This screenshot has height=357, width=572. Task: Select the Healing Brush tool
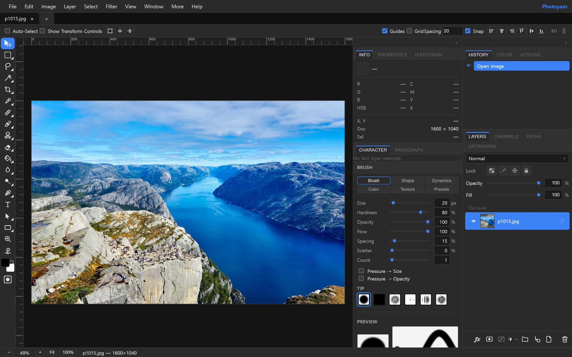pyautogui.click(x=8, y=113)
